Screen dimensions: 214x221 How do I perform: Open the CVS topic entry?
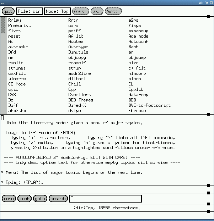[12, 95]
